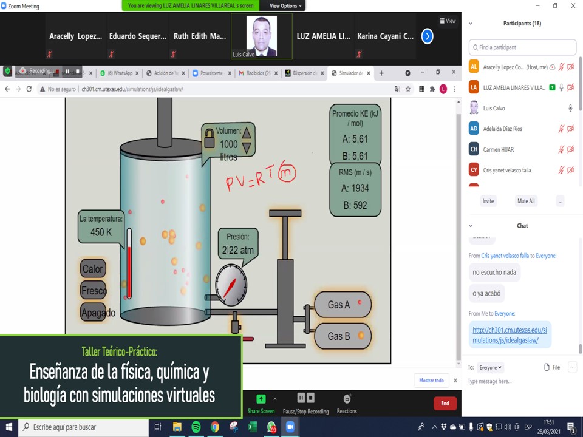Image resolution: width=583 pixels, height=437 pixels.
Task: Reload the browser page
Action: tap(29, 89)
